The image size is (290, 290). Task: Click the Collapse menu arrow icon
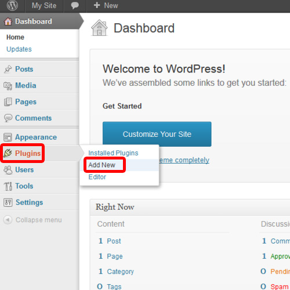pyautogui.click(x=8, y=220)
